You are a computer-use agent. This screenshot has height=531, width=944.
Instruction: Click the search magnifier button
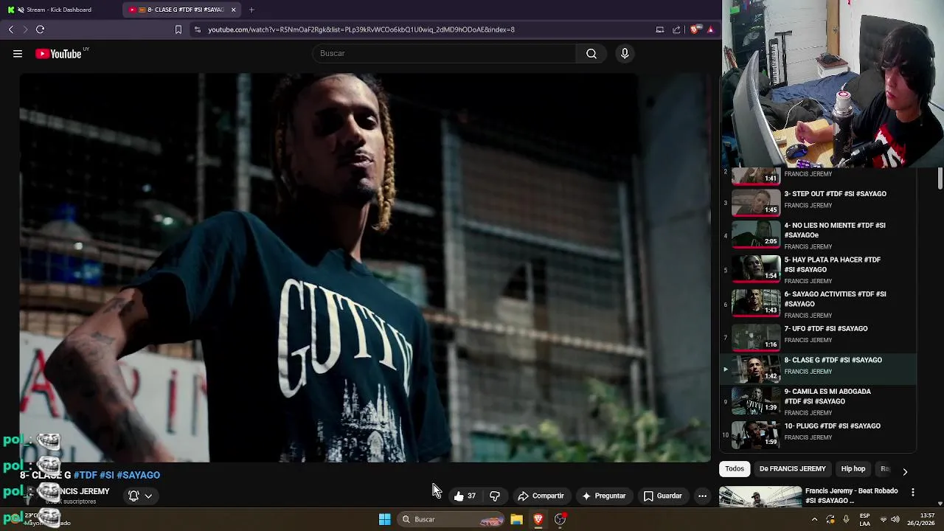coord(591,53)
